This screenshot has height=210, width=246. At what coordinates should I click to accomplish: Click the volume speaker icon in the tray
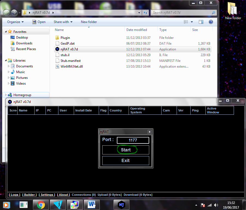(x=216, y=205)
